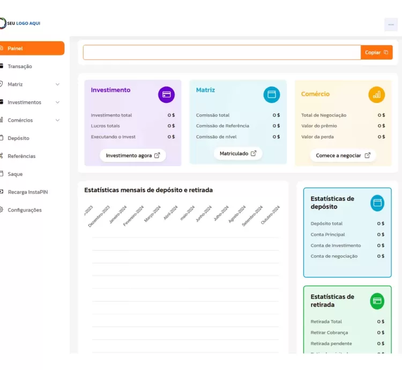Open the top-right header menu icon
This screenshot has width=402, height=370.
(x=391, y=25)
